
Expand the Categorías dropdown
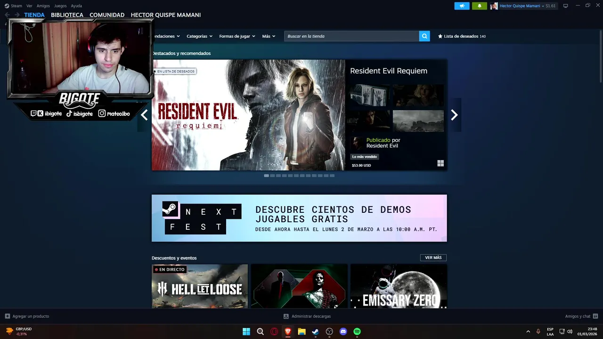click(199, 36)
